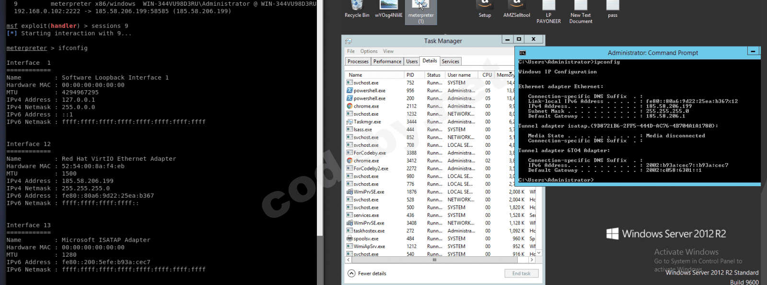Click the Setup desktop icon
Screen dimensions: 767x285
[x=485, y=7]
